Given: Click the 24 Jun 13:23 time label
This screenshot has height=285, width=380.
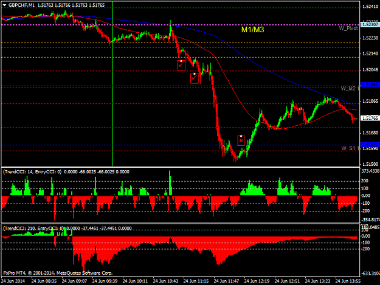Looking at the screenshot, I should [x=317, y=281].
